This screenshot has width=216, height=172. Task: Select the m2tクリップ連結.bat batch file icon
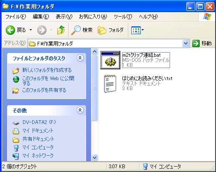click(x=110, y=60)
